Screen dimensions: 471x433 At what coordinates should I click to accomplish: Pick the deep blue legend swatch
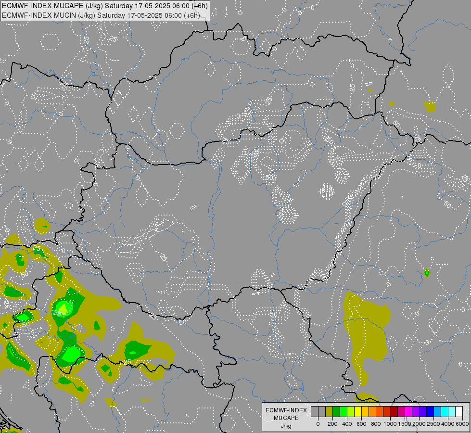pos(431,412)
